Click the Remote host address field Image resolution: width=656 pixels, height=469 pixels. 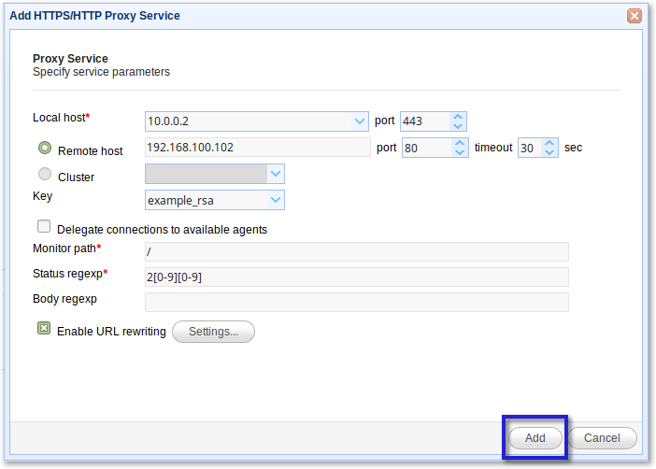coord(258,148)
